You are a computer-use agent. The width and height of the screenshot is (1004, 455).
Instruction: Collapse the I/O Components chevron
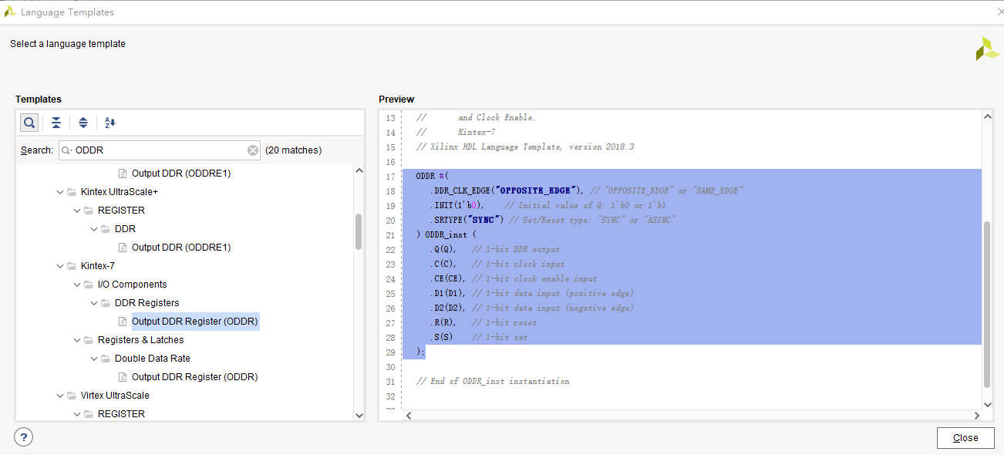coord(77,285)
